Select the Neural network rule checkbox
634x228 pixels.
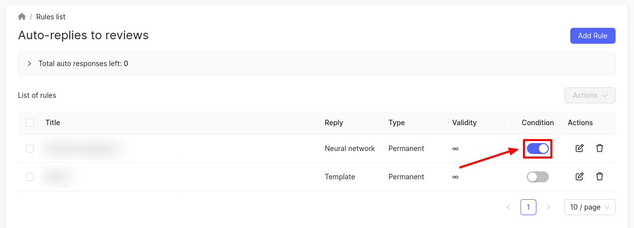(x=30, y=149)
